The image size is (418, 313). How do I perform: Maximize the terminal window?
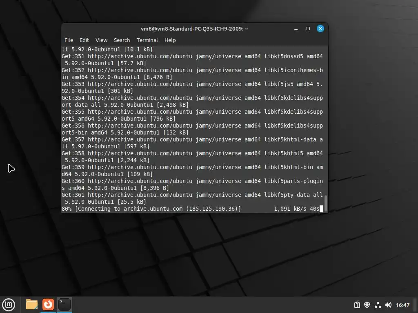point(308,29)
